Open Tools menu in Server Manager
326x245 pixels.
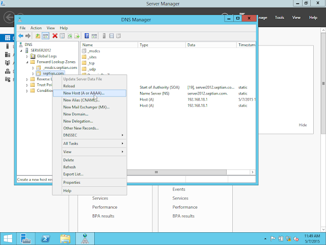point(280,17)
